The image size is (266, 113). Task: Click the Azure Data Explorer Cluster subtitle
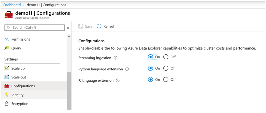click(32, 18)
